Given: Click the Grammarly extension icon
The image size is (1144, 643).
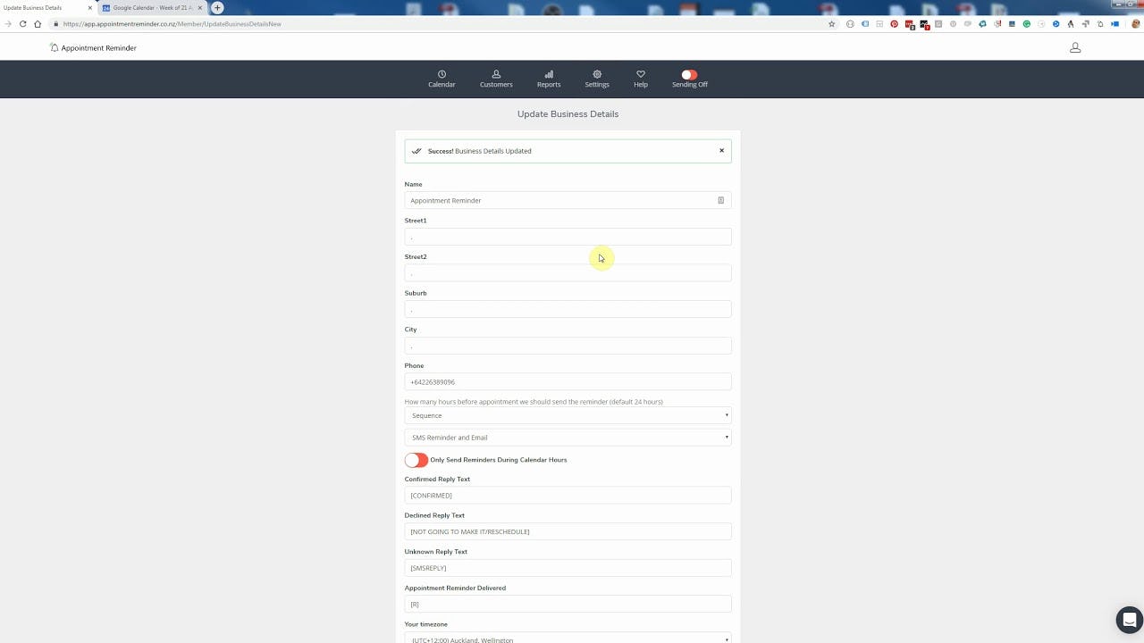Looking at the screenshot, I should tap(1027, 24).
